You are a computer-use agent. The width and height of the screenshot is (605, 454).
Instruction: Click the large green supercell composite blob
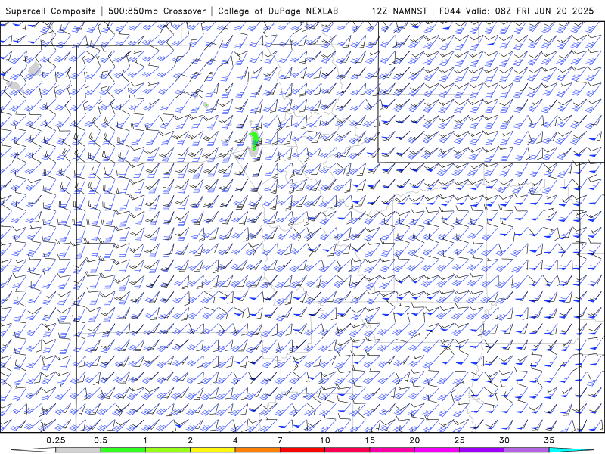(x=254, y=141)
